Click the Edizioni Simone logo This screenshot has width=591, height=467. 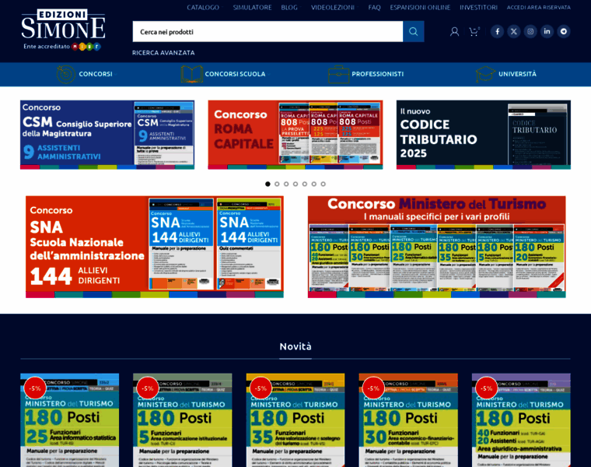tap(63, 30)
